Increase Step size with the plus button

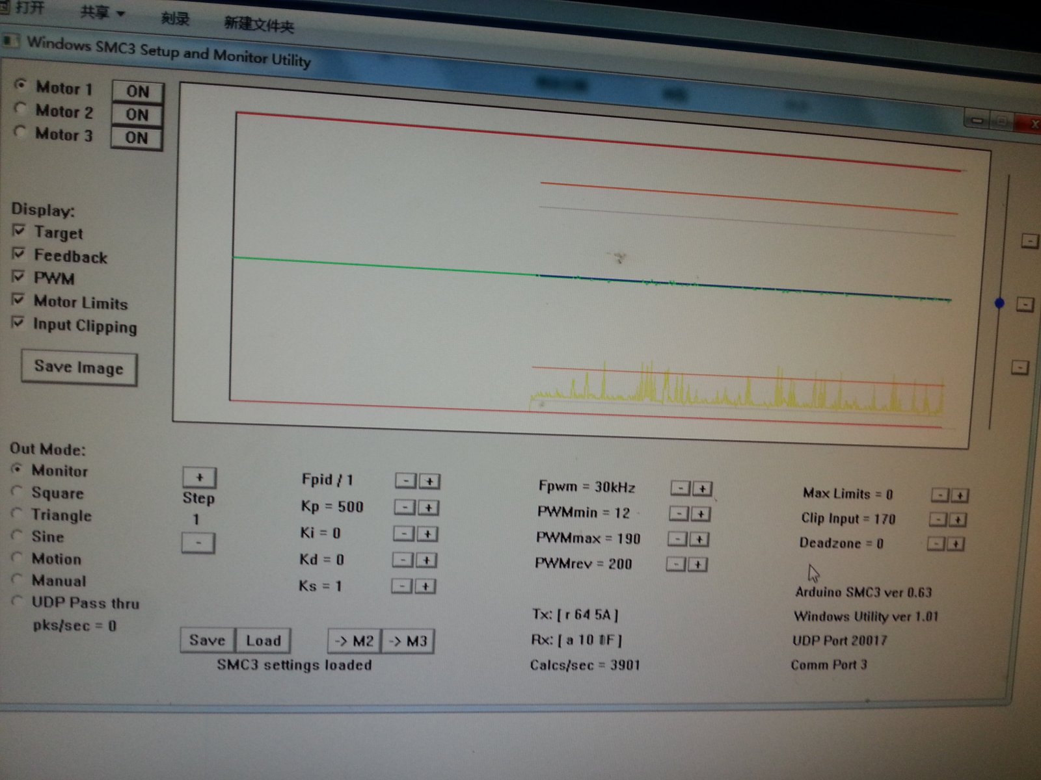pyautogui.click(x=199, y=478)
